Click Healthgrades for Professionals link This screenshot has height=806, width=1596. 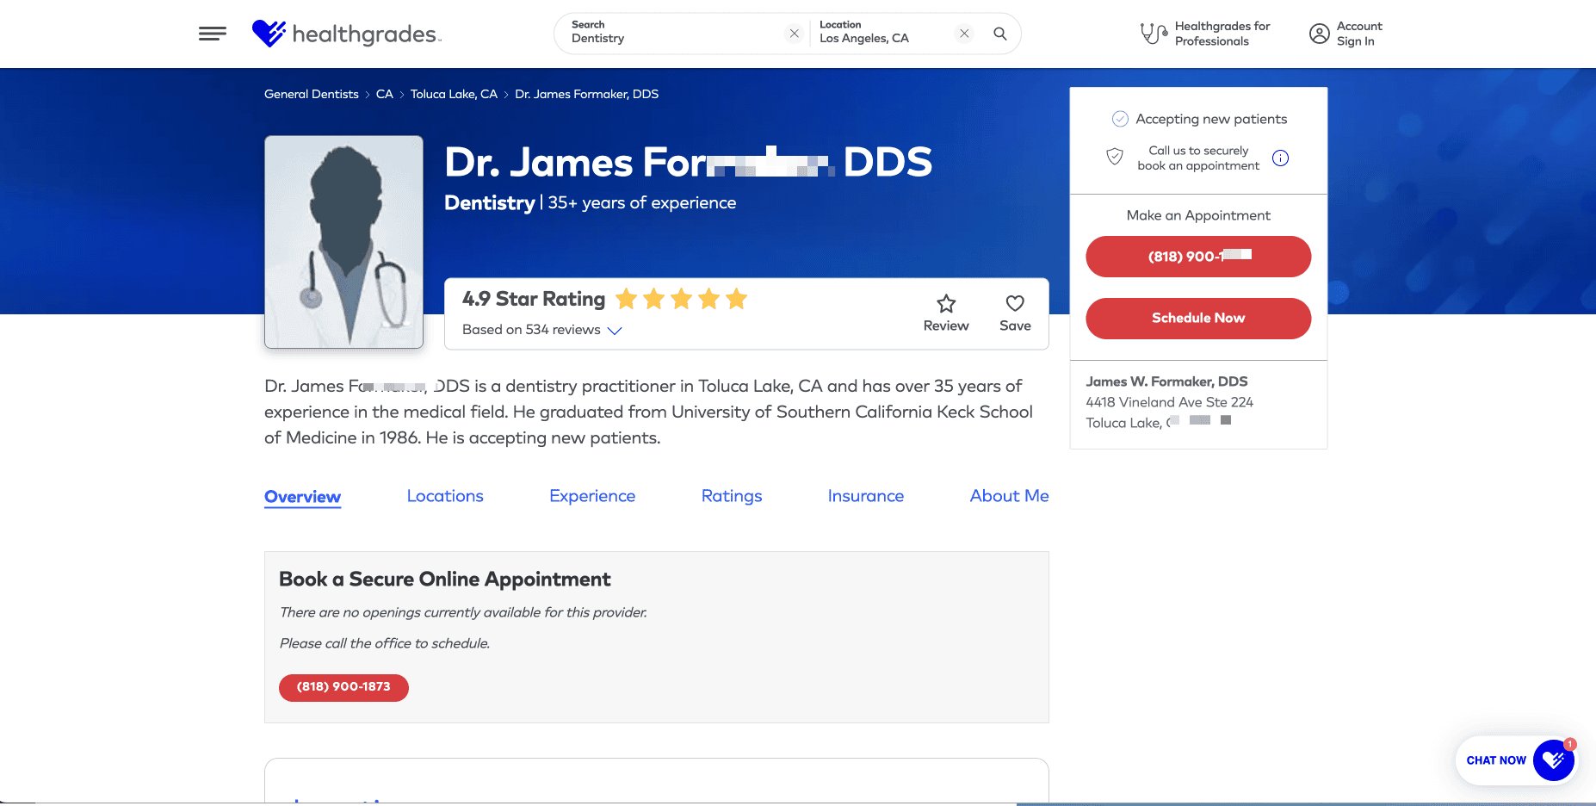[1222, 34]
